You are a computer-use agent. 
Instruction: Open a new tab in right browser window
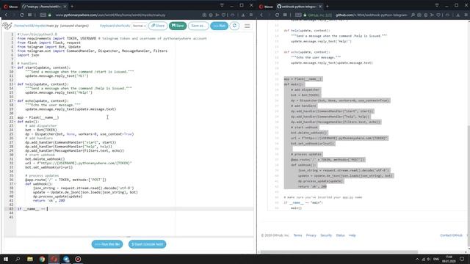(x=328, y=7)
